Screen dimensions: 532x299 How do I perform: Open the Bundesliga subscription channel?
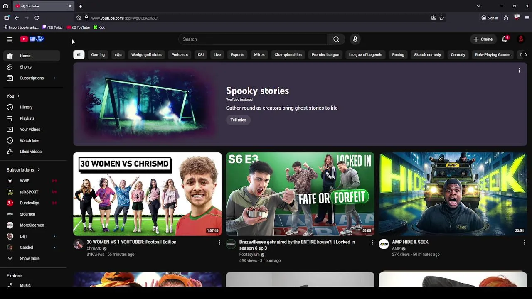point(32,203)
